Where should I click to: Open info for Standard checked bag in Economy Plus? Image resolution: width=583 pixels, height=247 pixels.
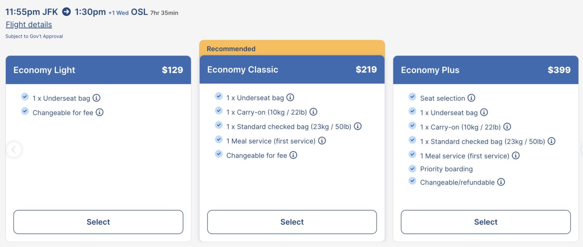pyautogui.click(x=552, y=141)
